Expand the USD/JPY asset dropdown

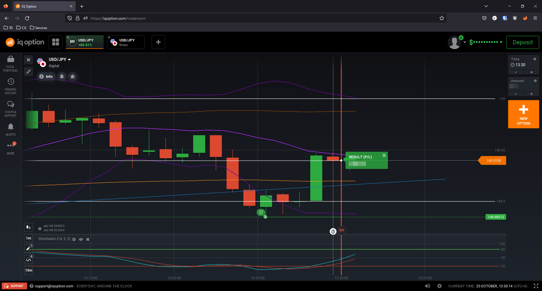[60, 60]
